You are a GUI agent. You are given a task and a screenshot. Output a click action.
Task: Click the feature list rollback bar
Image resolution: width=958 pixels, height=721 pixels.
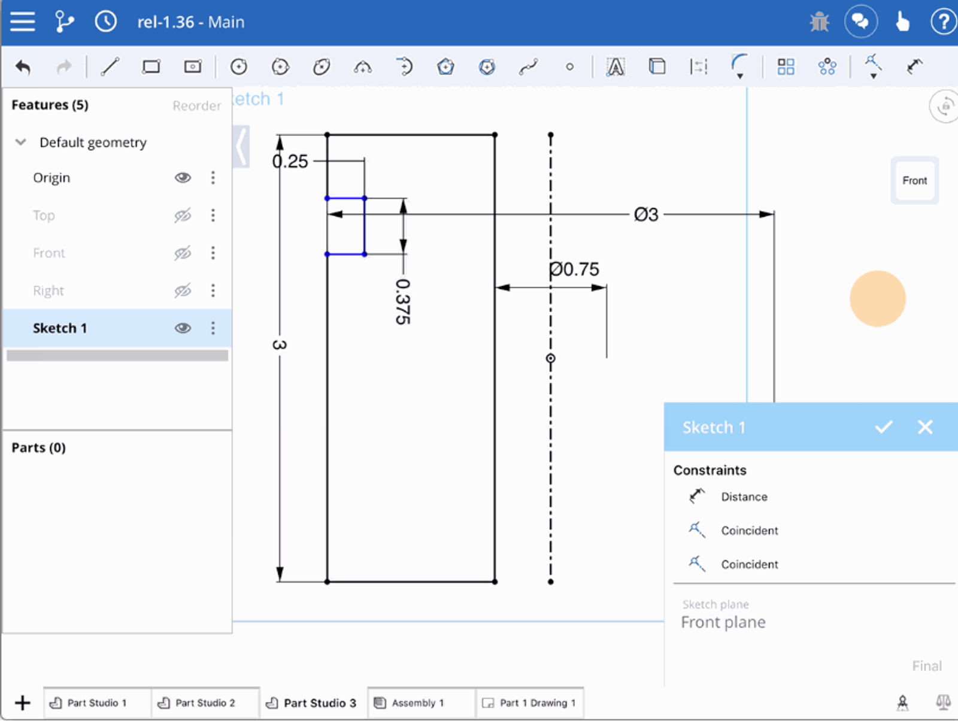pyautogui.click(x=117, y=356)
